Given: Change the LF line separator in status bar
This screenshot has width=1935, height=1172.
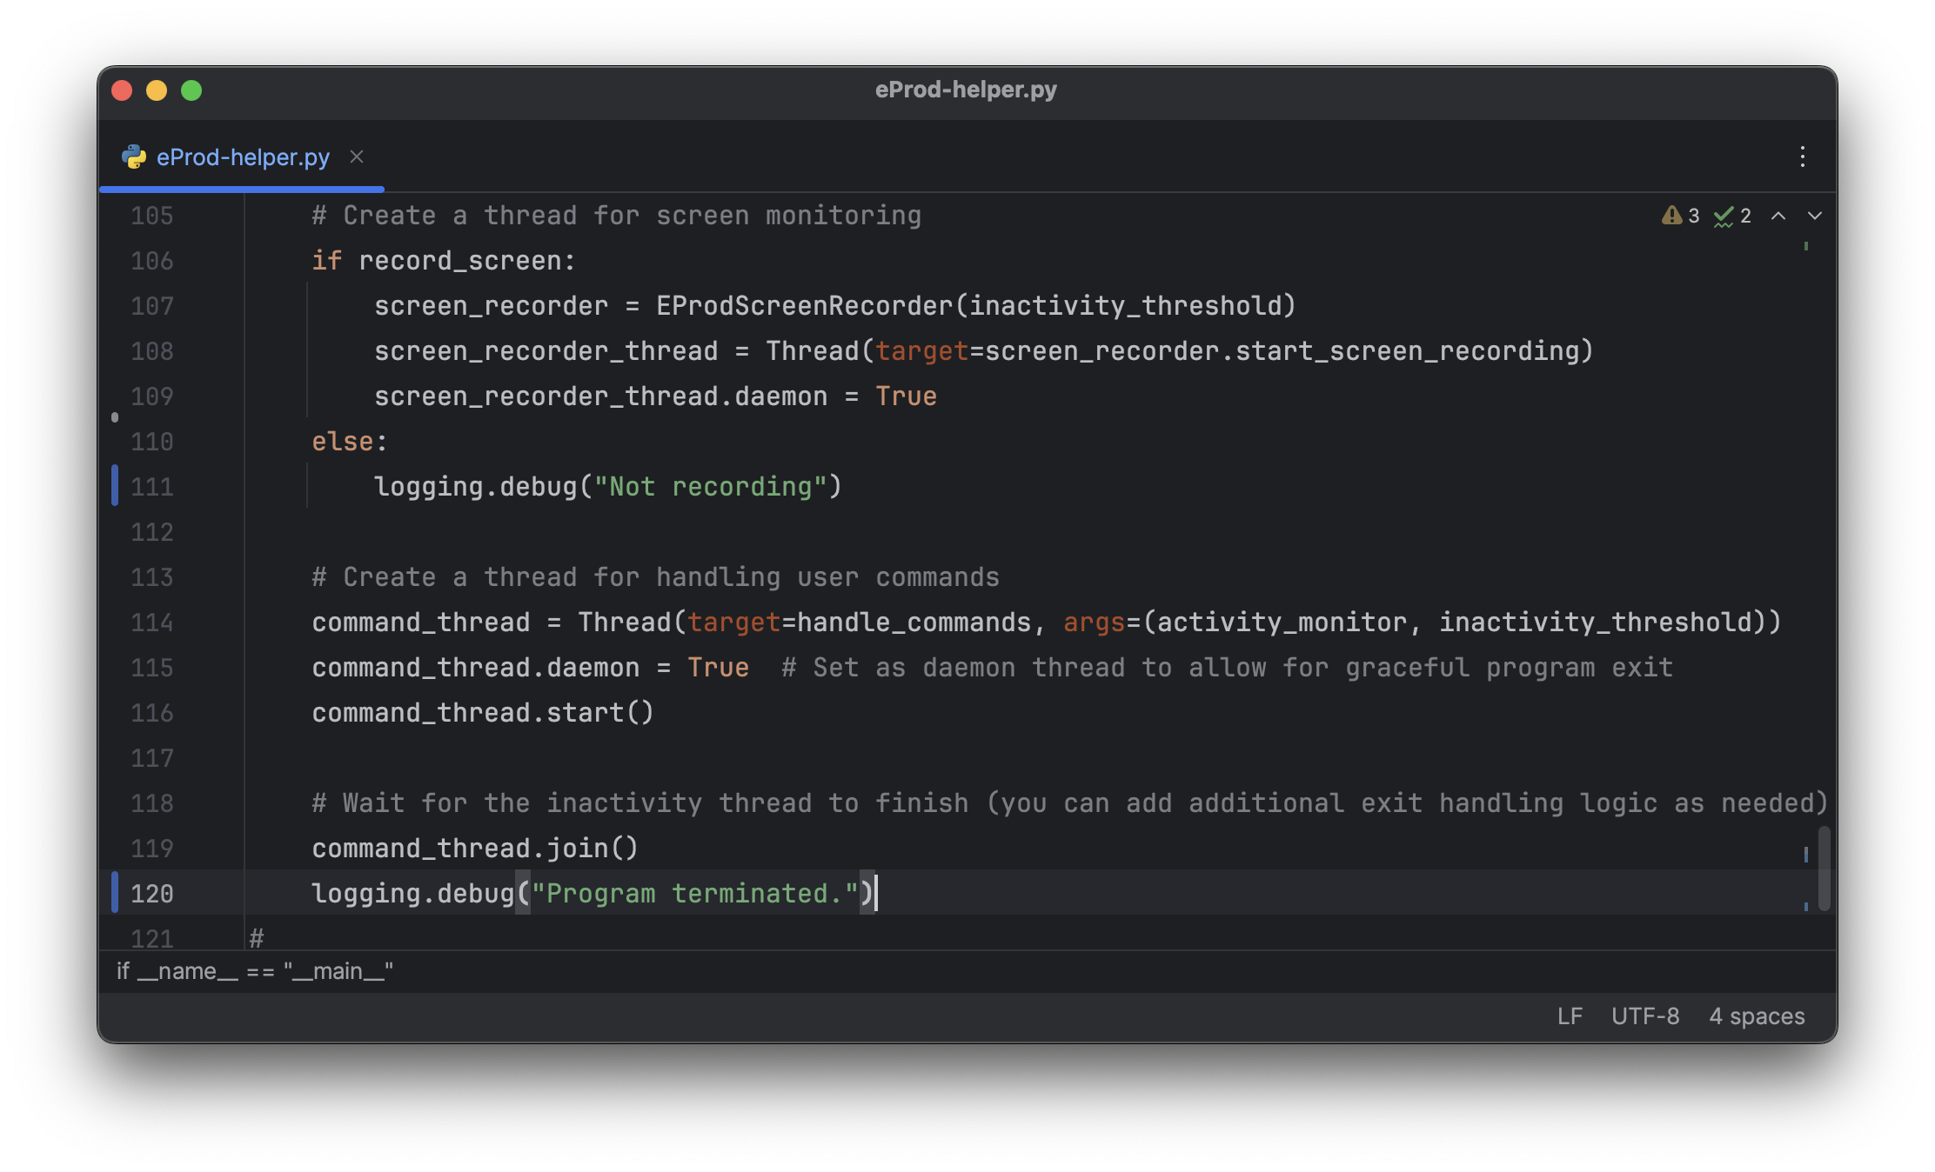Looking at the screenshot, I should click(1570, 1016).
